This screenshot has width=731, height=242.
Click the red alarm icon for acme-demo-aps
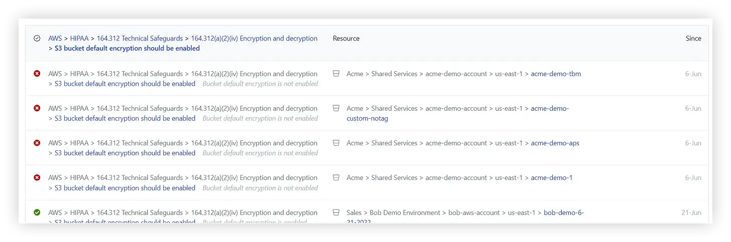point(37,143)
